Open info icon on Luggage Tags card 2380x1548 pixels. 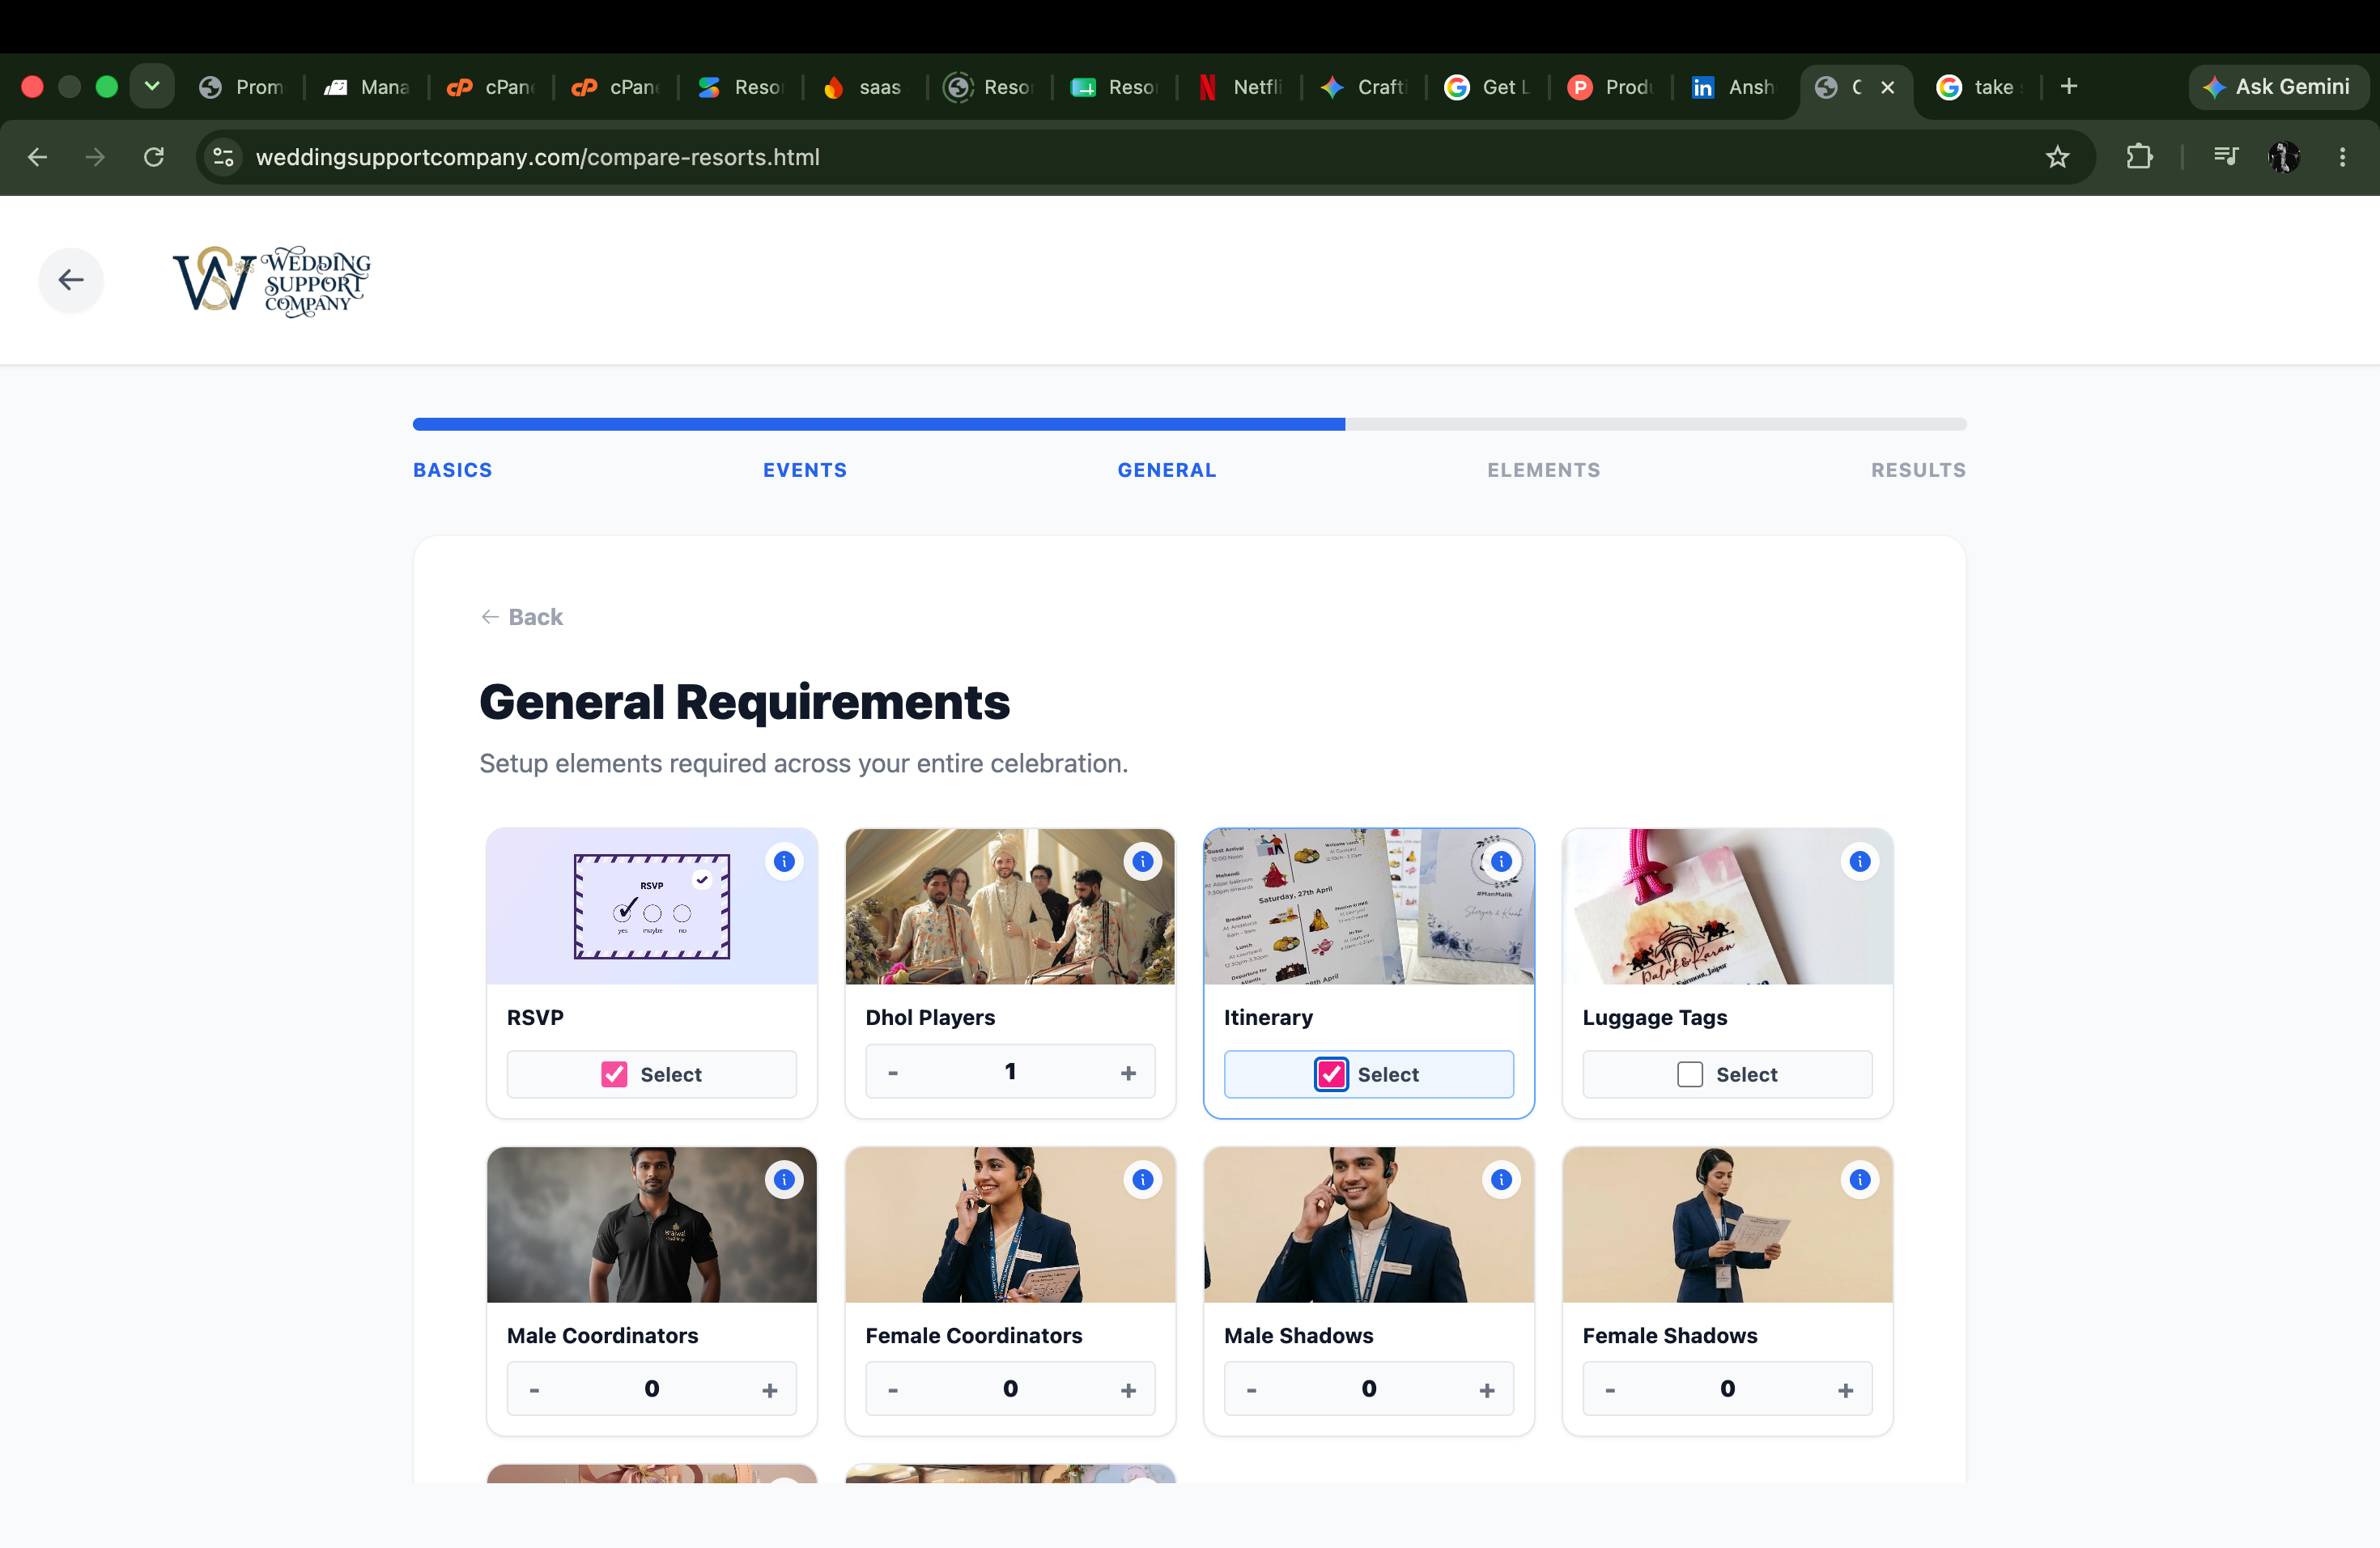click(x=1859, y=861)
